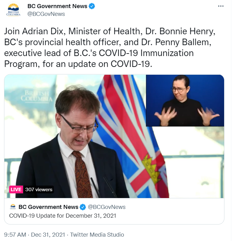Click the 307 viewers count label
The width and height of the screenshot is (240, 241).
[39, 189]
